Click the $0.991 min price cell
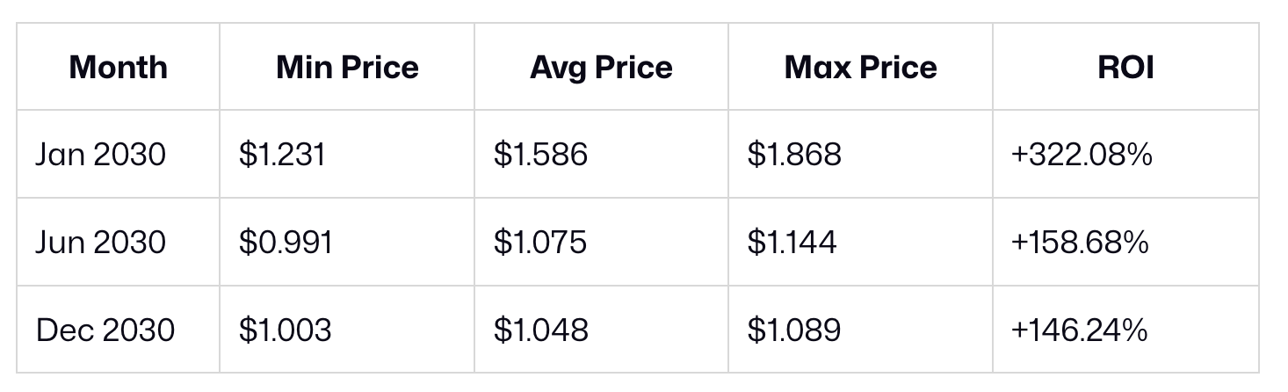 pos(286,242)
